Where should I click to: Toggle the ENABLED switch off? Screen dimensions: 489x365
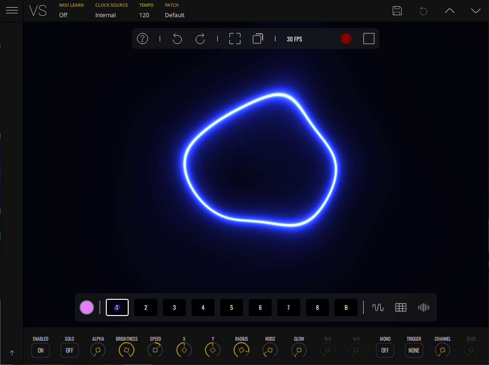pos(41,350)
